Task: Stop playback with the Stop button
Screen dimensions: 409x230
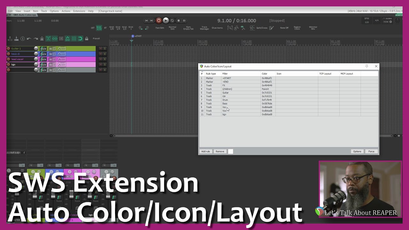Action: [178, 20]
